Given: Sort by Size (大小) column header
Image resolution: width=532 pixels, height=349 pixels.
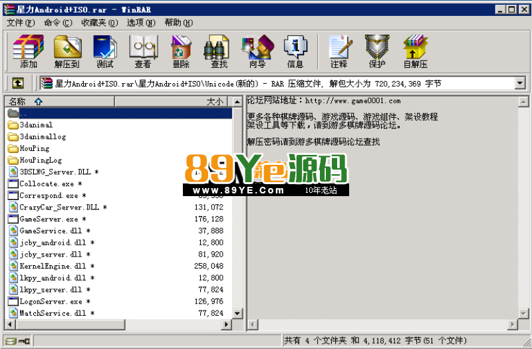Looking at the screenshot, I should pyautogui.click(x=172, y=102).
